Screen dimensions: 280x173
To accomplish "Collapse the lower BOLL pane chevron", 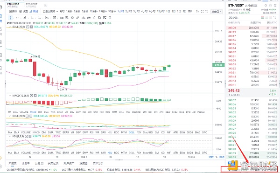I will 10,116.
